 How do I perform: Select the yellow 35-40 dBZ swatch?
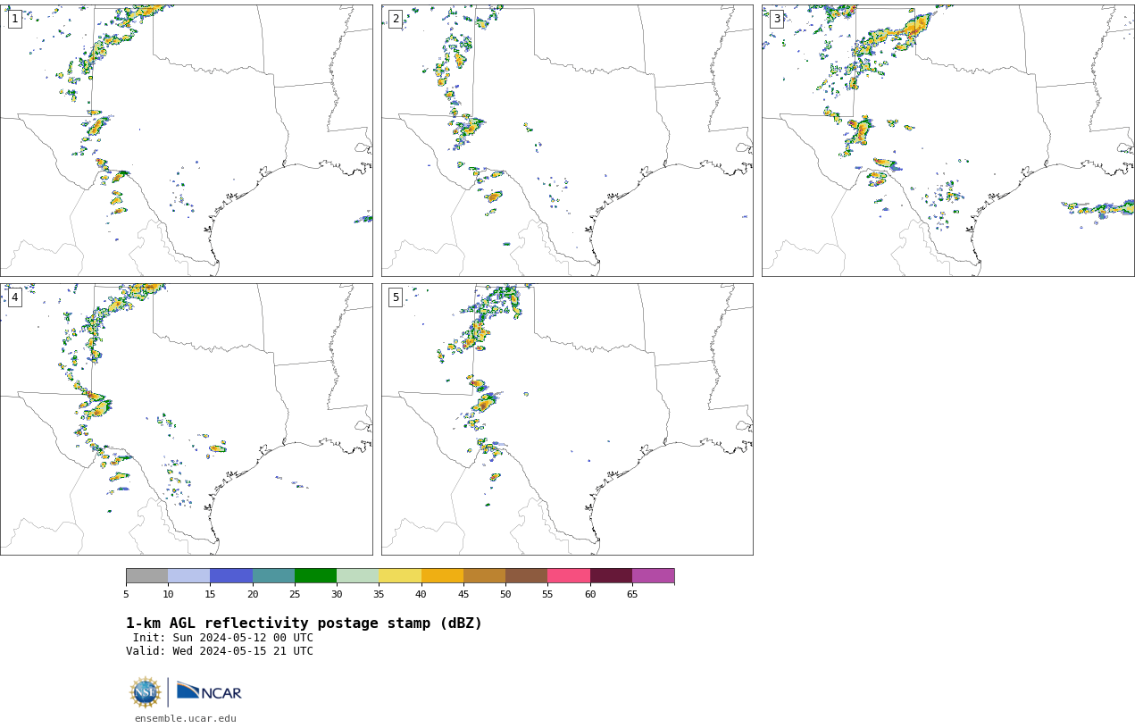(400, 575)
